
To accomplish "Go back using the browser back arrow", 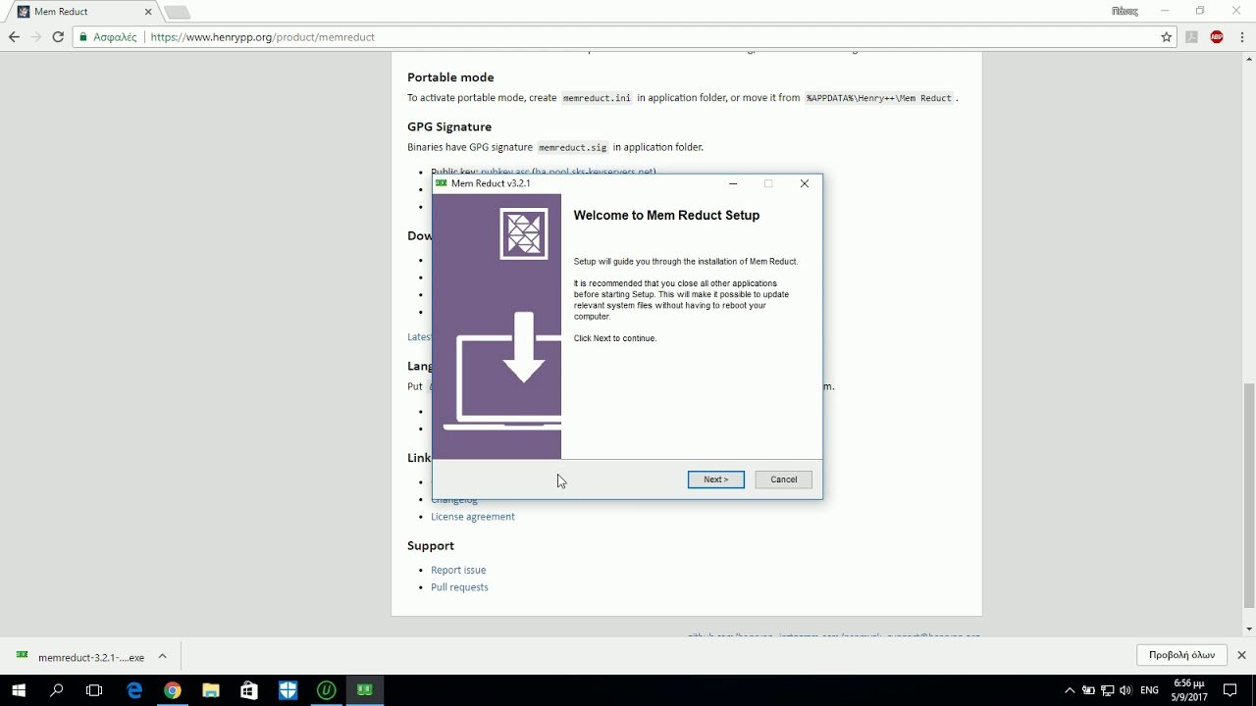I will 14,37.
